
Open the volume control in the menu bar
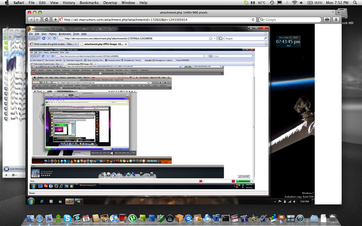(301, 3)
